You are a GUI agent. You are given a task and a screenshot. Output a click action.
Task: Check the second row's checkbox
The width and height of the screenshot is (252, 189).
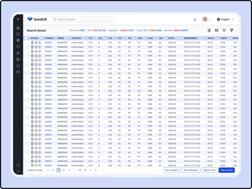coord(26,47)
